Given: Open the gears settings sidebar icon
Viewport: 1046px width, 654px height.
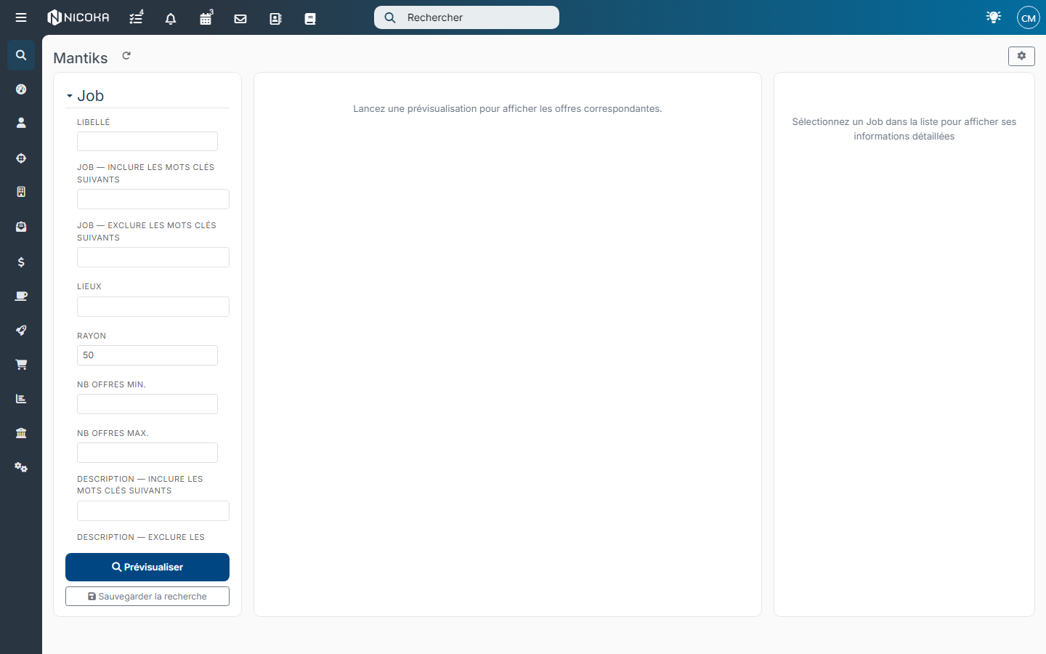Looking at the screenshot, I should (21, 467).
